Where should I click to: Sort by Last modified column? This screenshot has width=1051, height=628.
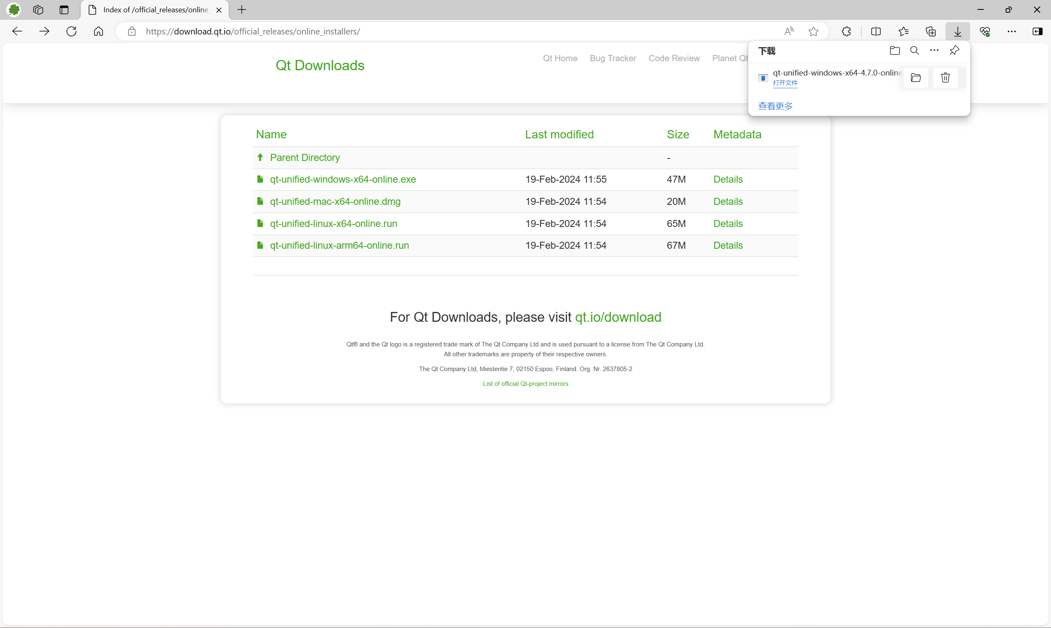[559, 135]
